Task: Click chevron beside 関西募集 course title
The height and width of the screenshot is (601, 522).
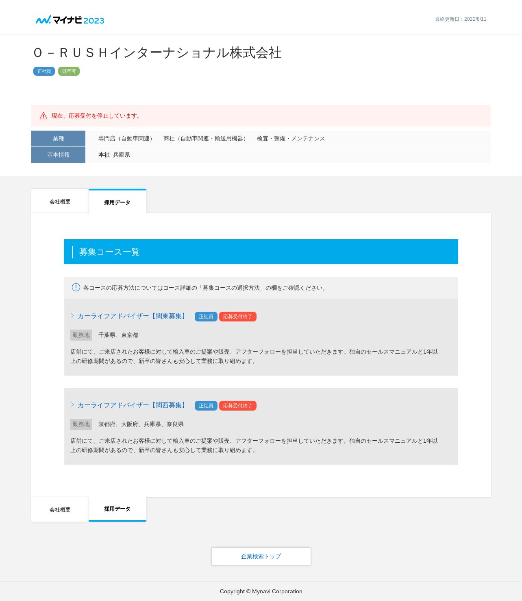Action: coord(72,405)
